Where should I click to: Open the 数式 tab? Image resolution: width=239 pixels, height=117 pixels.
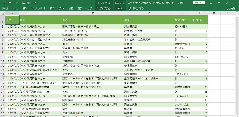pos(52,8)
